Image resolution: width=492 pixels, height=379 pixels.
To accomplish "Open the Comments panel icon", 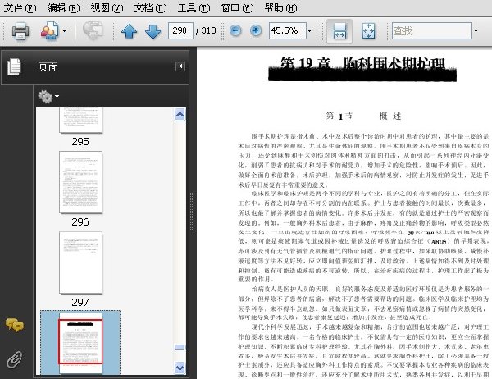I will click(x=14, y=325).
